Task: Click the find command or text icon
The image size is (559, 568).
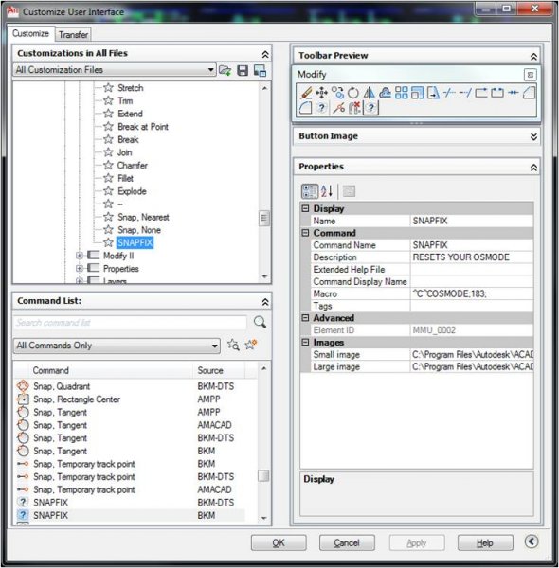Action: (233, 345)
